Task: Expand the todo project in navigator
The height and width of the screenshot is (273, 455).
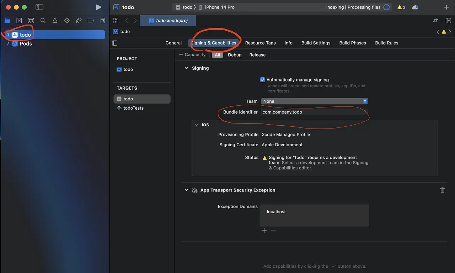Action: tap(8, 35)
